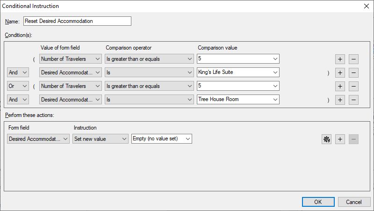This screenshot has width=374, height=211.
Task: Remove the first Number of Travelers condition row
Action: pos(353,59)
